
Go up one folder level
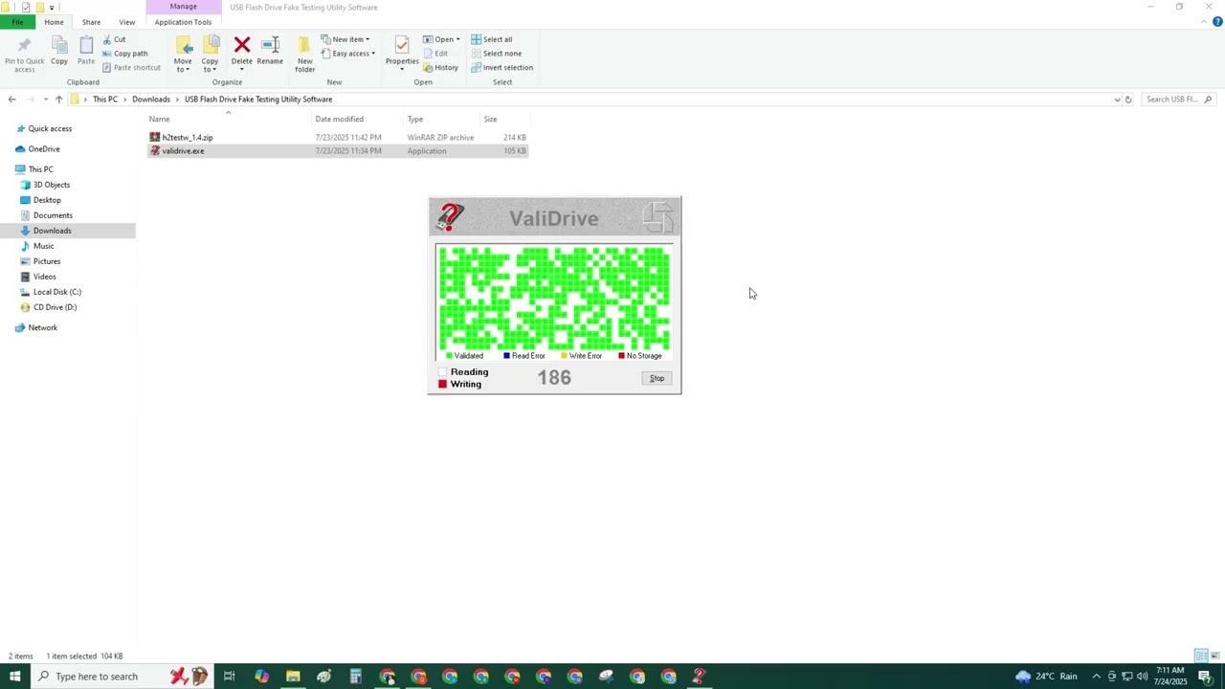[x=58, y=100]
